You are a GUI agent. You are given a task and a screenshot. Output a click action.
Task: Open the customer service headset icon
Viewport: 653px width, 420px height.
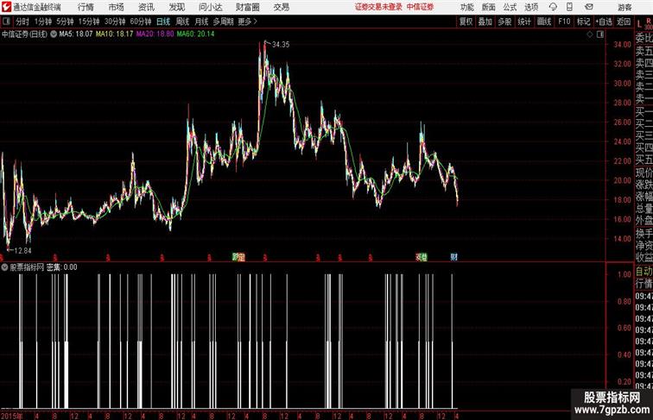click(x=553, y=7)
